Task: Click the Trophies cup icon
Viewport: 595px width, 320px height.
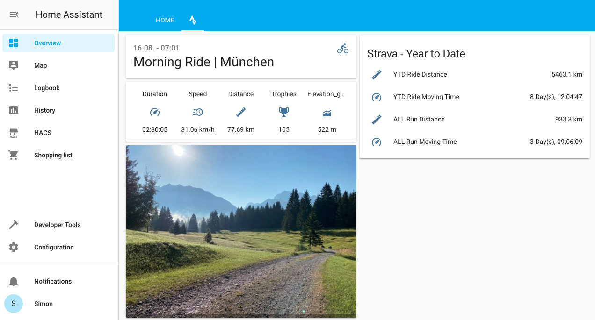Action: click(x=284, y=112)
